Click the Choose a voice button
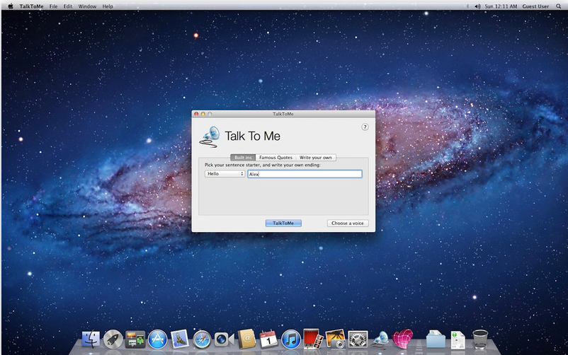The image size is (568, 355). (x=348, y=223)
